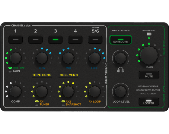Click the headphones icon
169x134 pixels.
tap(120, 70)
